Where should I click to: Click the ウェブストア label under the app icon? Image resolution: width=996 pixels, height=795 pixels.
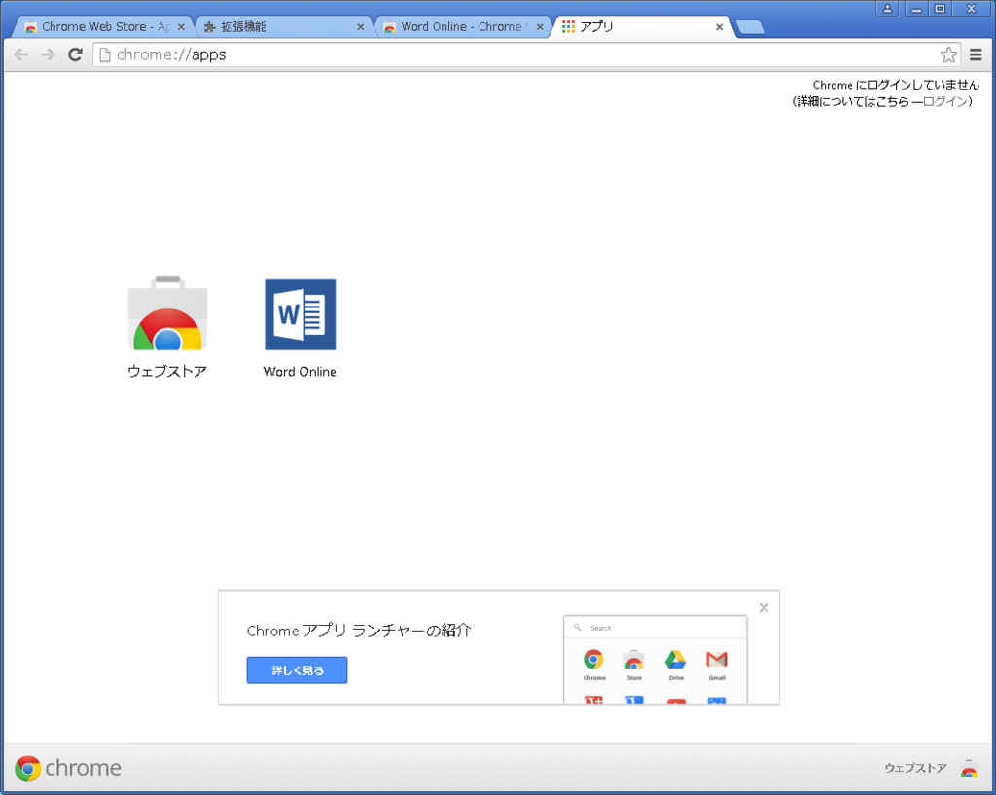coord(167,371)
